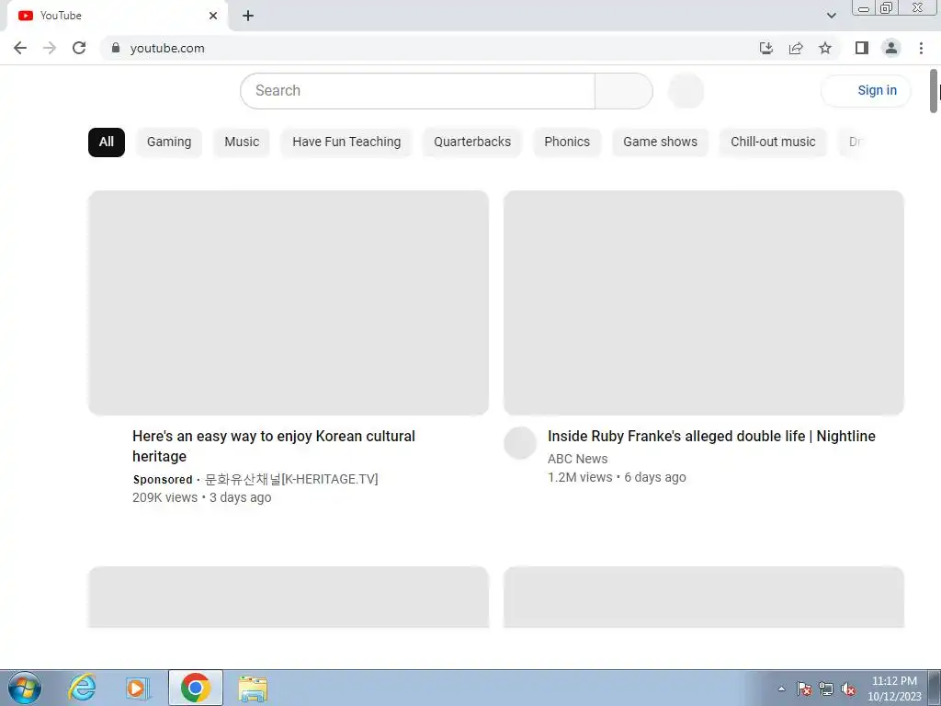The image size is (941, 706).
Task: Bookmark this tab with the star icon
Action: point(825,48)
